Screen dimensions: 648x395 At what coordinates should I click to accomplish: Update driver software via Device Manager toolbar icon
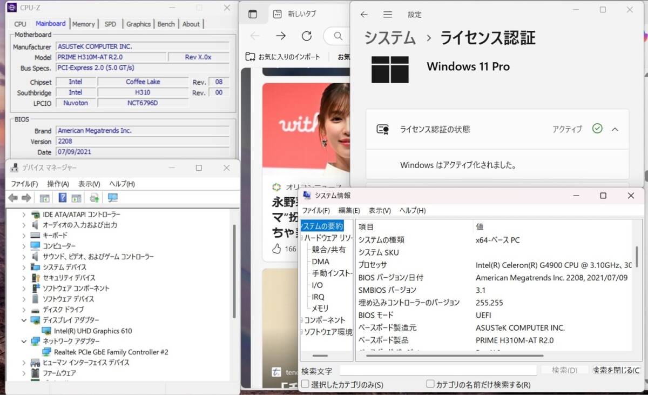tap(94, 198)
